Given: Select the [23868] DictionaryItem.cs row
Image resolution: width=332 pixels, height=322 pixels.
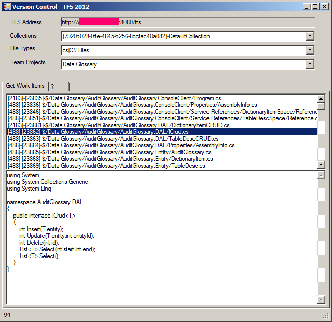Looking at the screenshot, I should click(162, 159).
